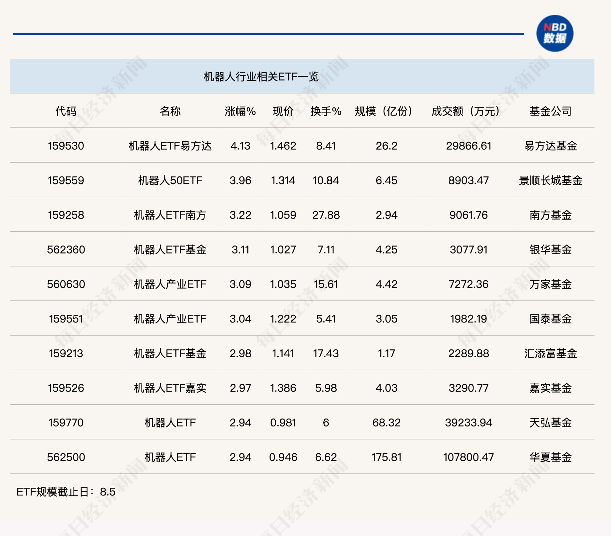This screenshot has width=611, height=536.
Task: Click fund company 华夏基金
Action: [x=550, y=457]
